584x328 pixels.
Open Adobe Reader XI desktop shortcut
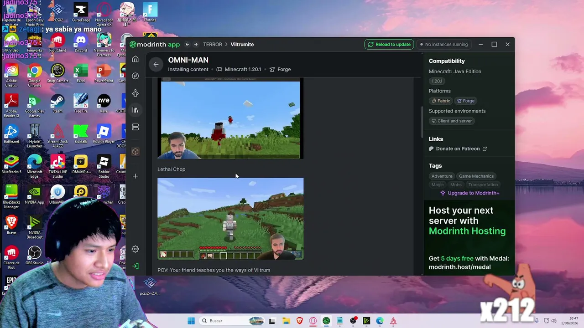[x=11, y=106]
